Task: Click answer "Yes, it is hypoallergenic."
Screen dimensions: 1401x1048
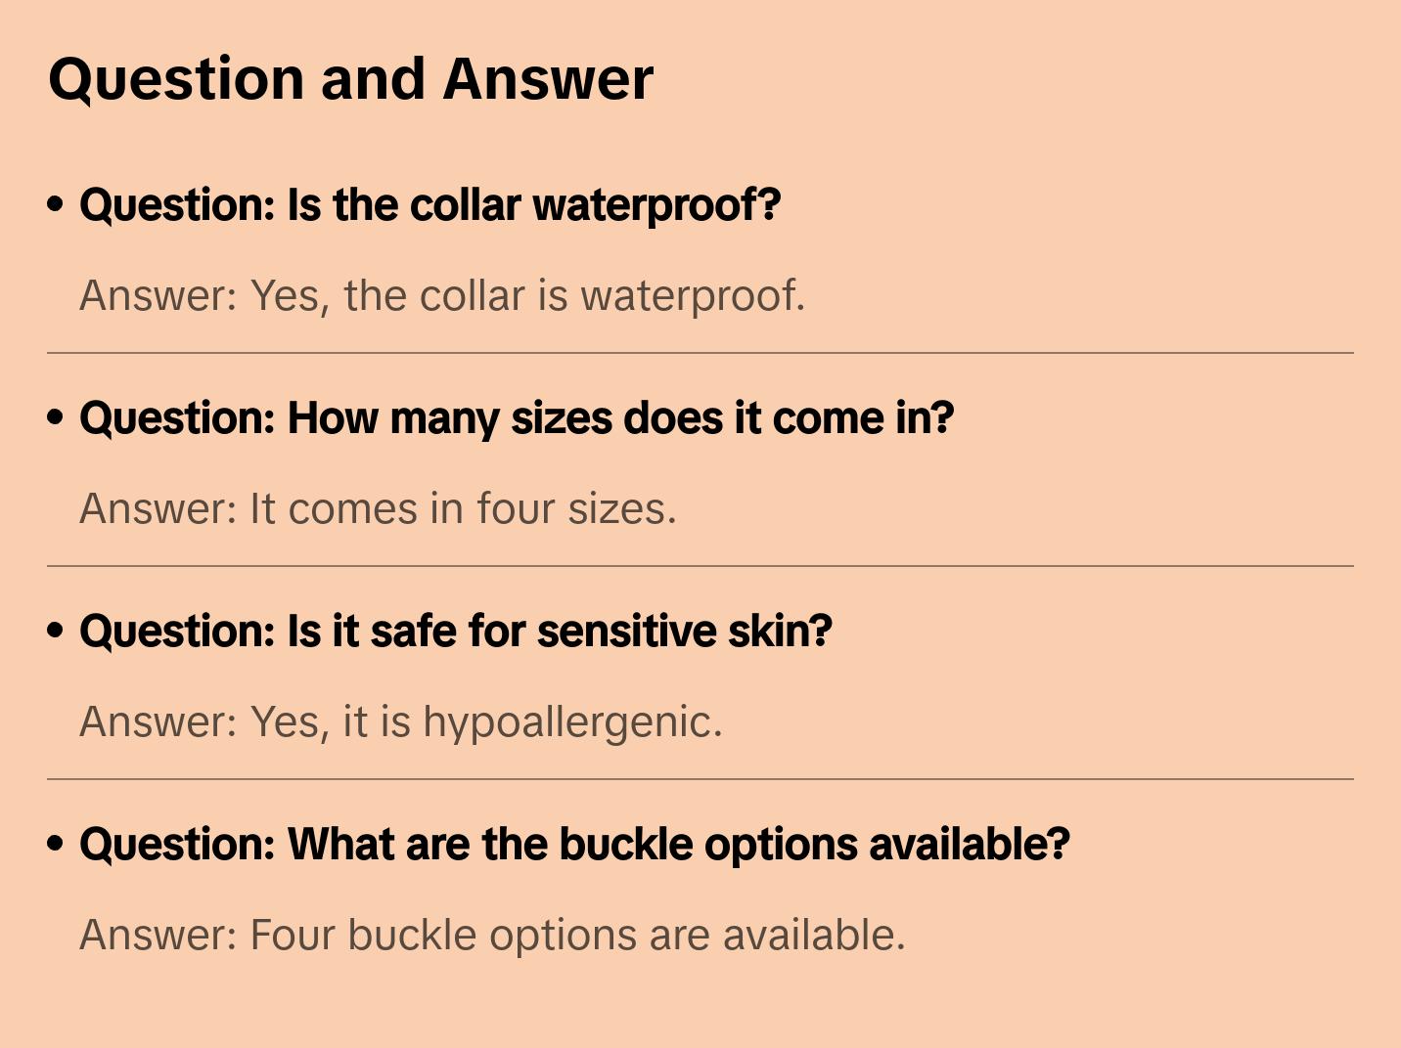Action: pyautogui.click(x=401, y=721)
